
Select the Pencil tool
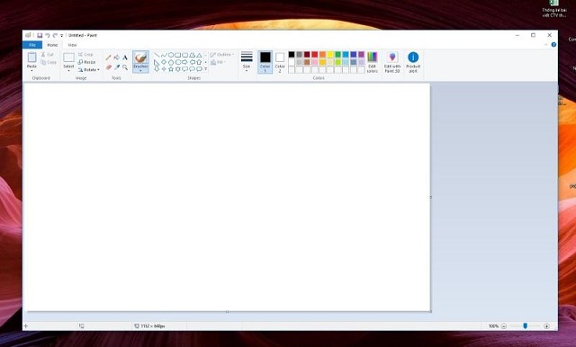pos(108,58)
